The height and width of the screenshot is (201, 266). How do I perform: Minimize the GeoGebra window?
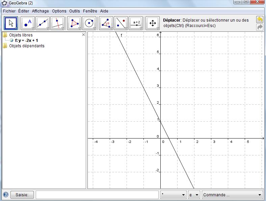(238, 2)
